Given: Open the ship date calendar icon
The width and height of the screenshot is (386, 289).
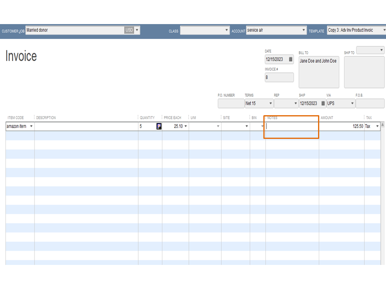Looking at the screenshot, I should 323,103.
